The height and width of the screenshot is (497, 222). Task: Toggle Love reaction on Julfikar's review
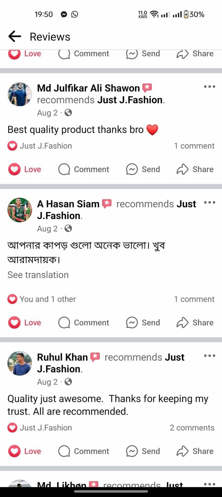pyautogui.click(x=25, y=169)
